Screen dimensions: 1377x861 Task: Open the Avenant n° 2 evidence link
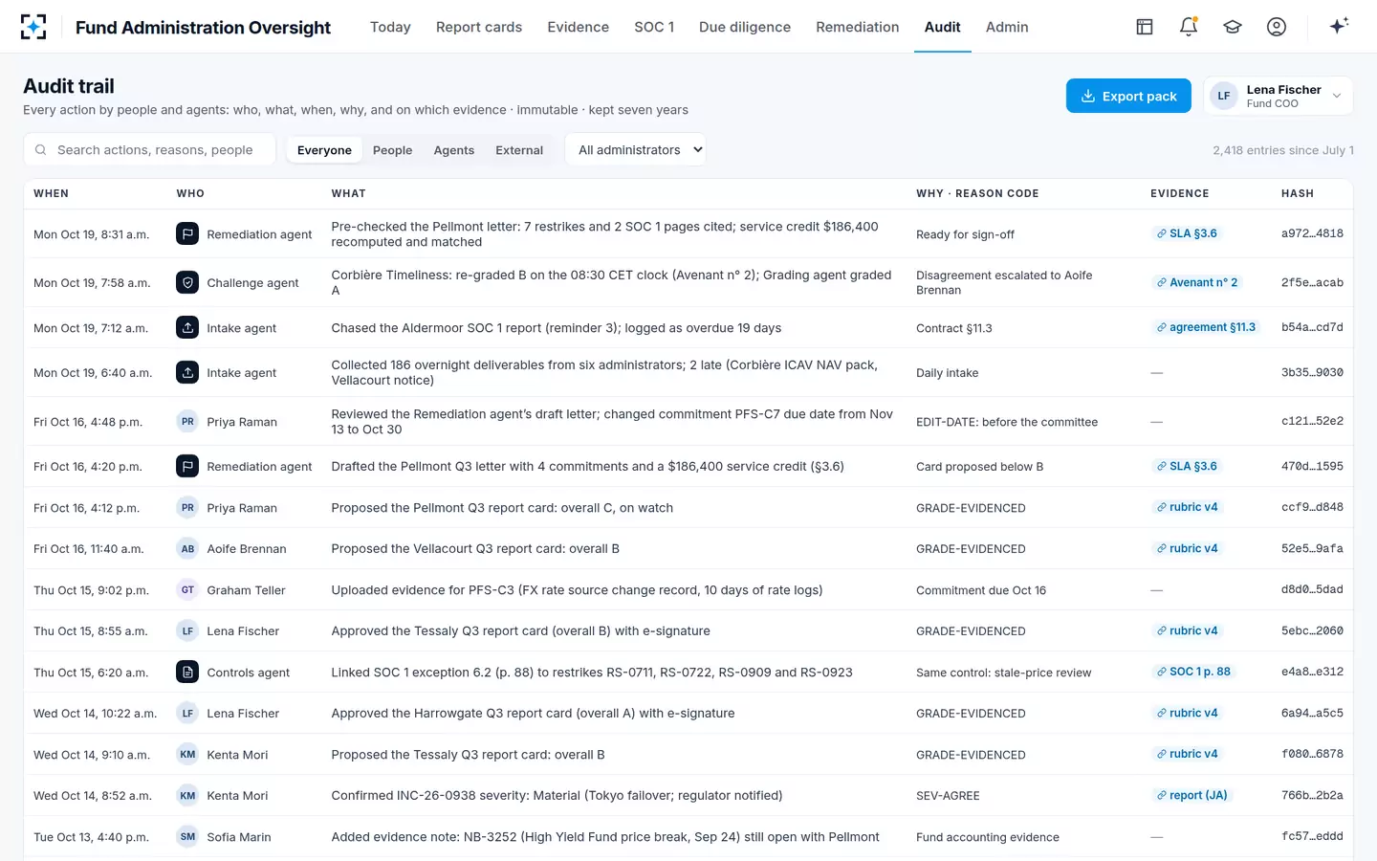pyautogui.click(x=1197, y=282)
